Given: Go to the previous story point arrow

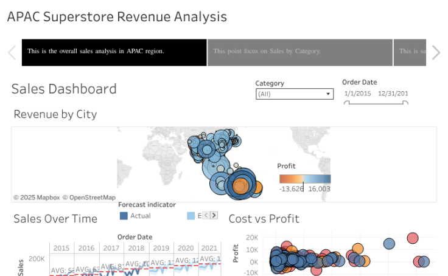Looking at the screenshot, I should pos(12,53).
